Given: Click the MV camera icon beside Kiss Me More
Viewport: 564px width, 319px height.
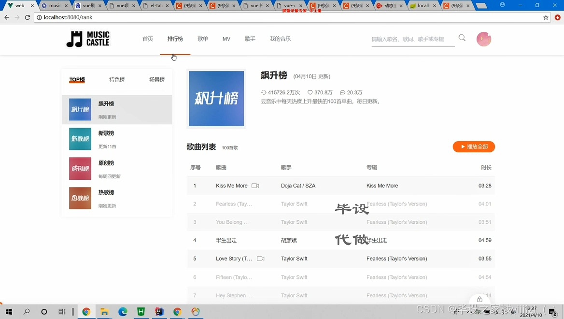Looking at the screenshot, I should point(255,186).
